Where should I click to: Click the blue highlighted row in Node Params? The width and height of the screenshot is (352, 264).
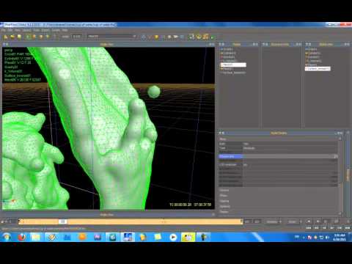point(230,156)
